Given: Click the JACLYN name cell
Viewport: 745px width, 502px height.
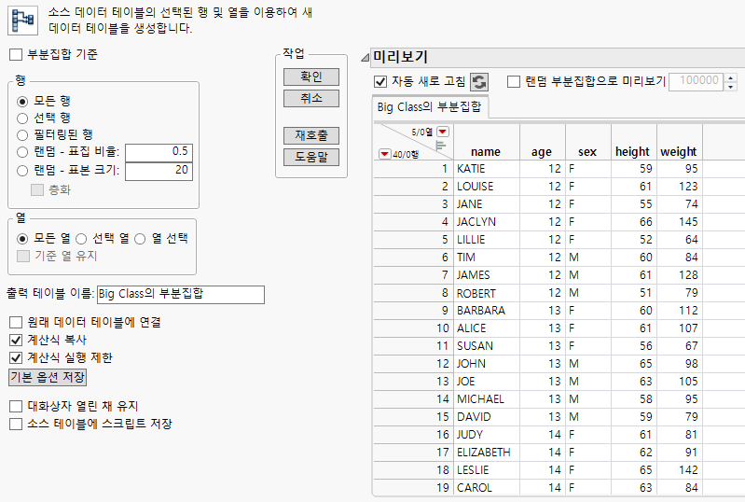Looking at the screenshot, I should click(x=487, y=222).
